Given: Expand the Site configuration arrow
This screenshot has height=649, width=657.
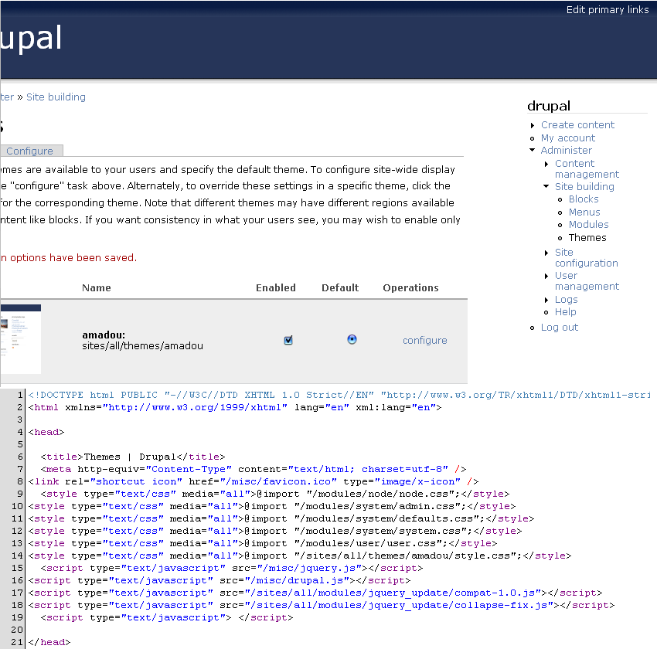Looking at the screenshot, I should (546, 253).
